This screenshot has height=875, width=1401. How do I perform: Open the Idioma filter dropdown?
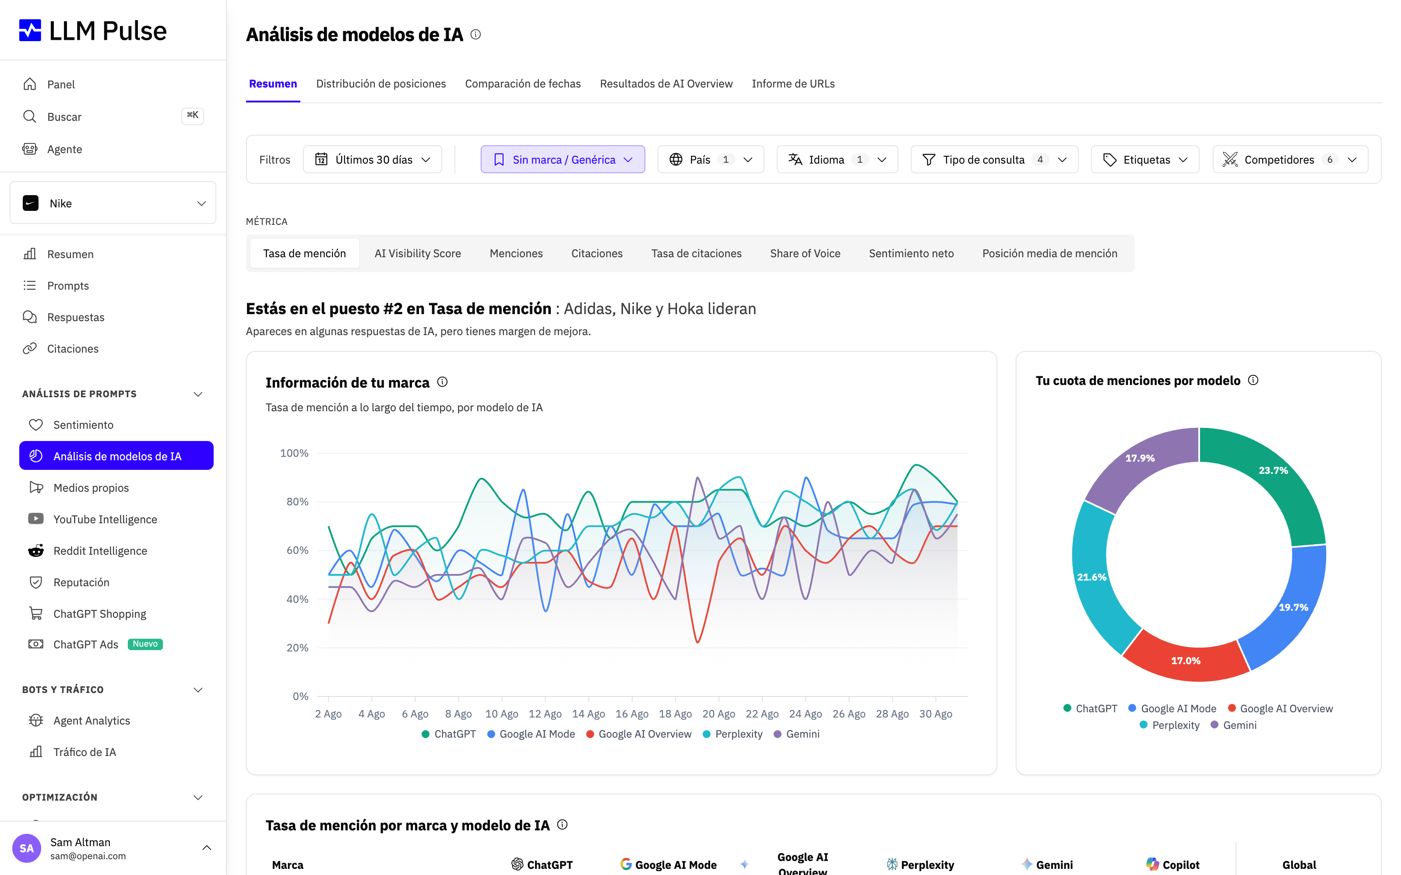click(x=837, y=159)
